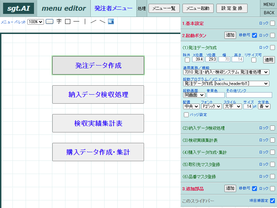
Task: Click 設定登録 button
Action: (232, 8)
